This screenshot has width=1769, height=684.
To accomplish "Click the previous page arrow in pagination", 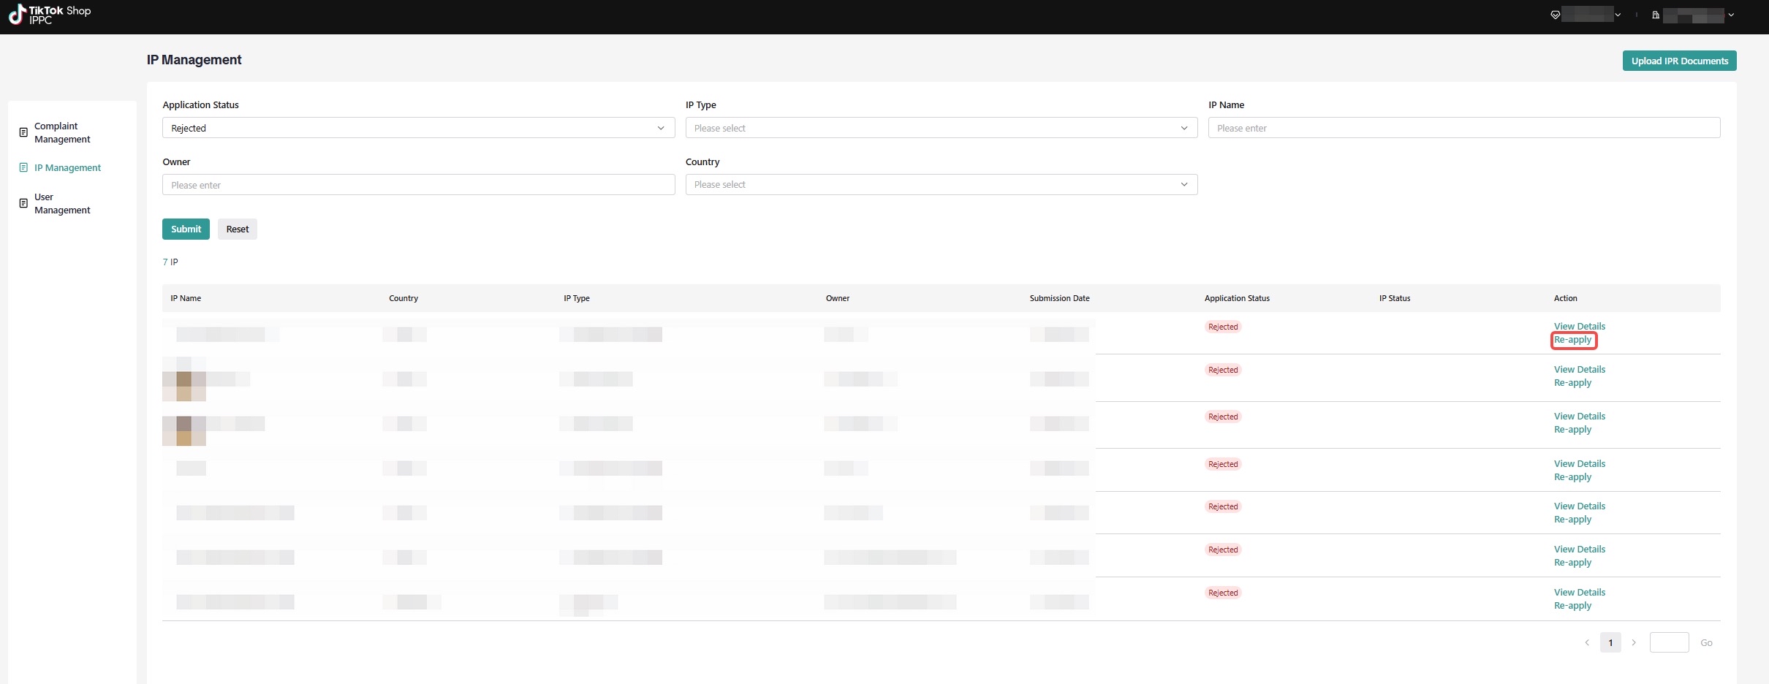I will [x=1587, y=642].
